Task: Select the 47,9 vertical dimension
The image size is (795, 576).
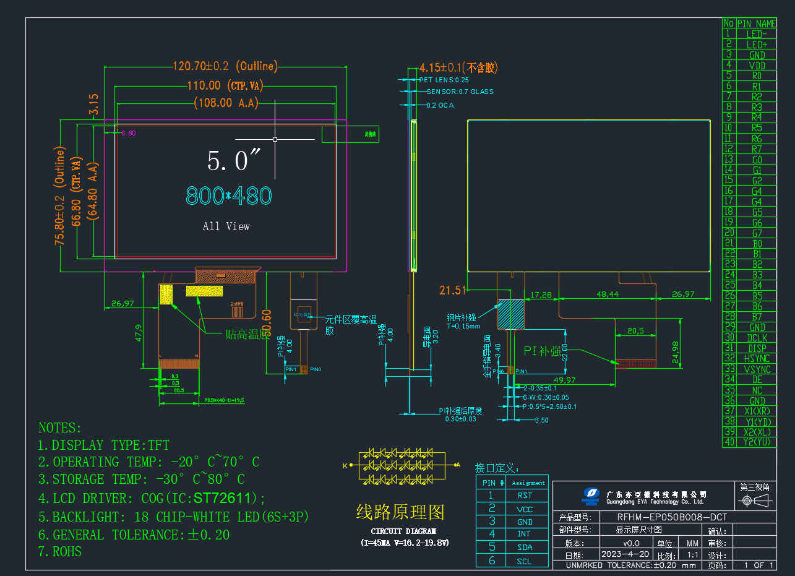Action: coord(139,333)
